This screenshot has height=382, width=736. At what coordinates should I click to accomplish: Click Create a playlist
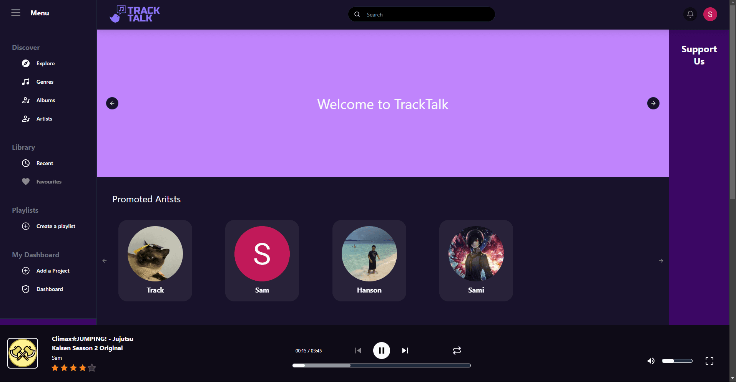pyautogui.click(x=56, y=226)
